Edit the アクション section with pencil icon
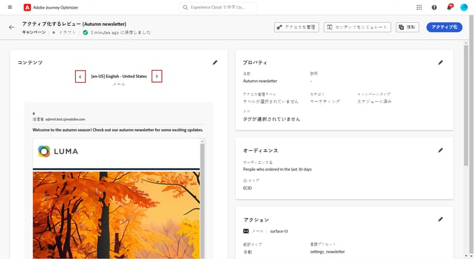 [x=441, y=219]
